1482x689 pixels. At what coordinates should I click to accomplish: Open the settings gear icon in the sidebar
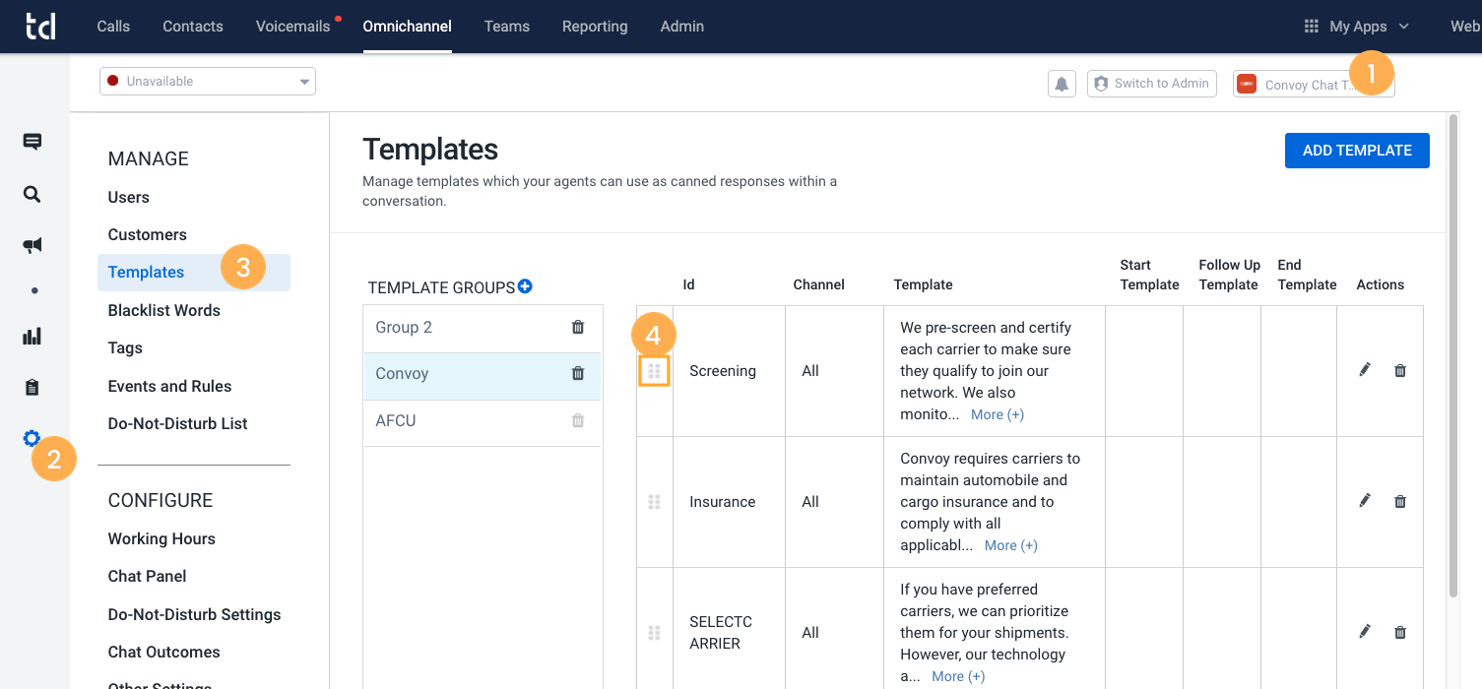pyautogui.click(x=32, y=438)
